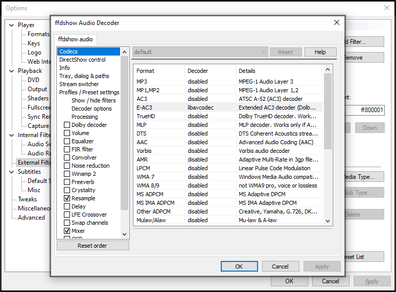This screenshot has height=292, width=396.
Task: Select the ffdshow audio tab
Action: point(75,39)
